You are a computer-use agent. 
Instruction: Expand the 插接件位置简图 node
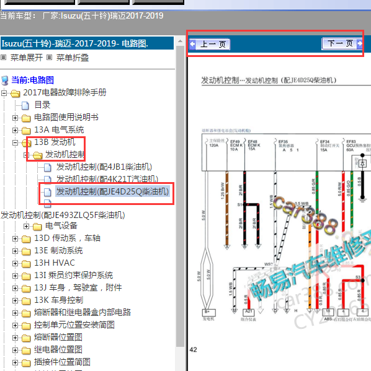point(15,362)
